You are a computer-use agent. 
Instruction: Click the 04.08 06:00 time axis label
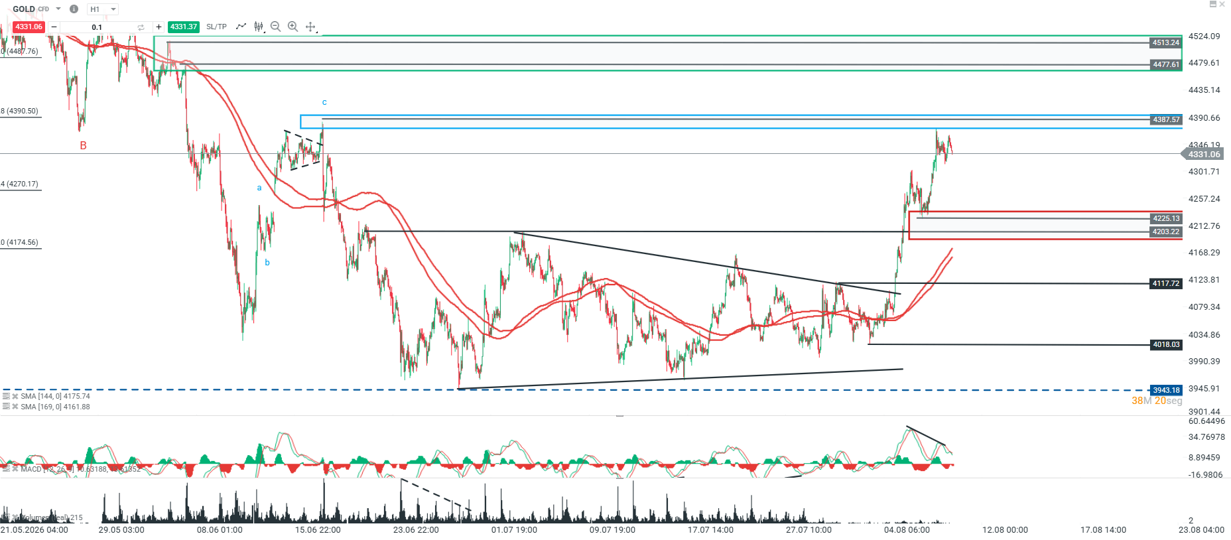point(907,529)
